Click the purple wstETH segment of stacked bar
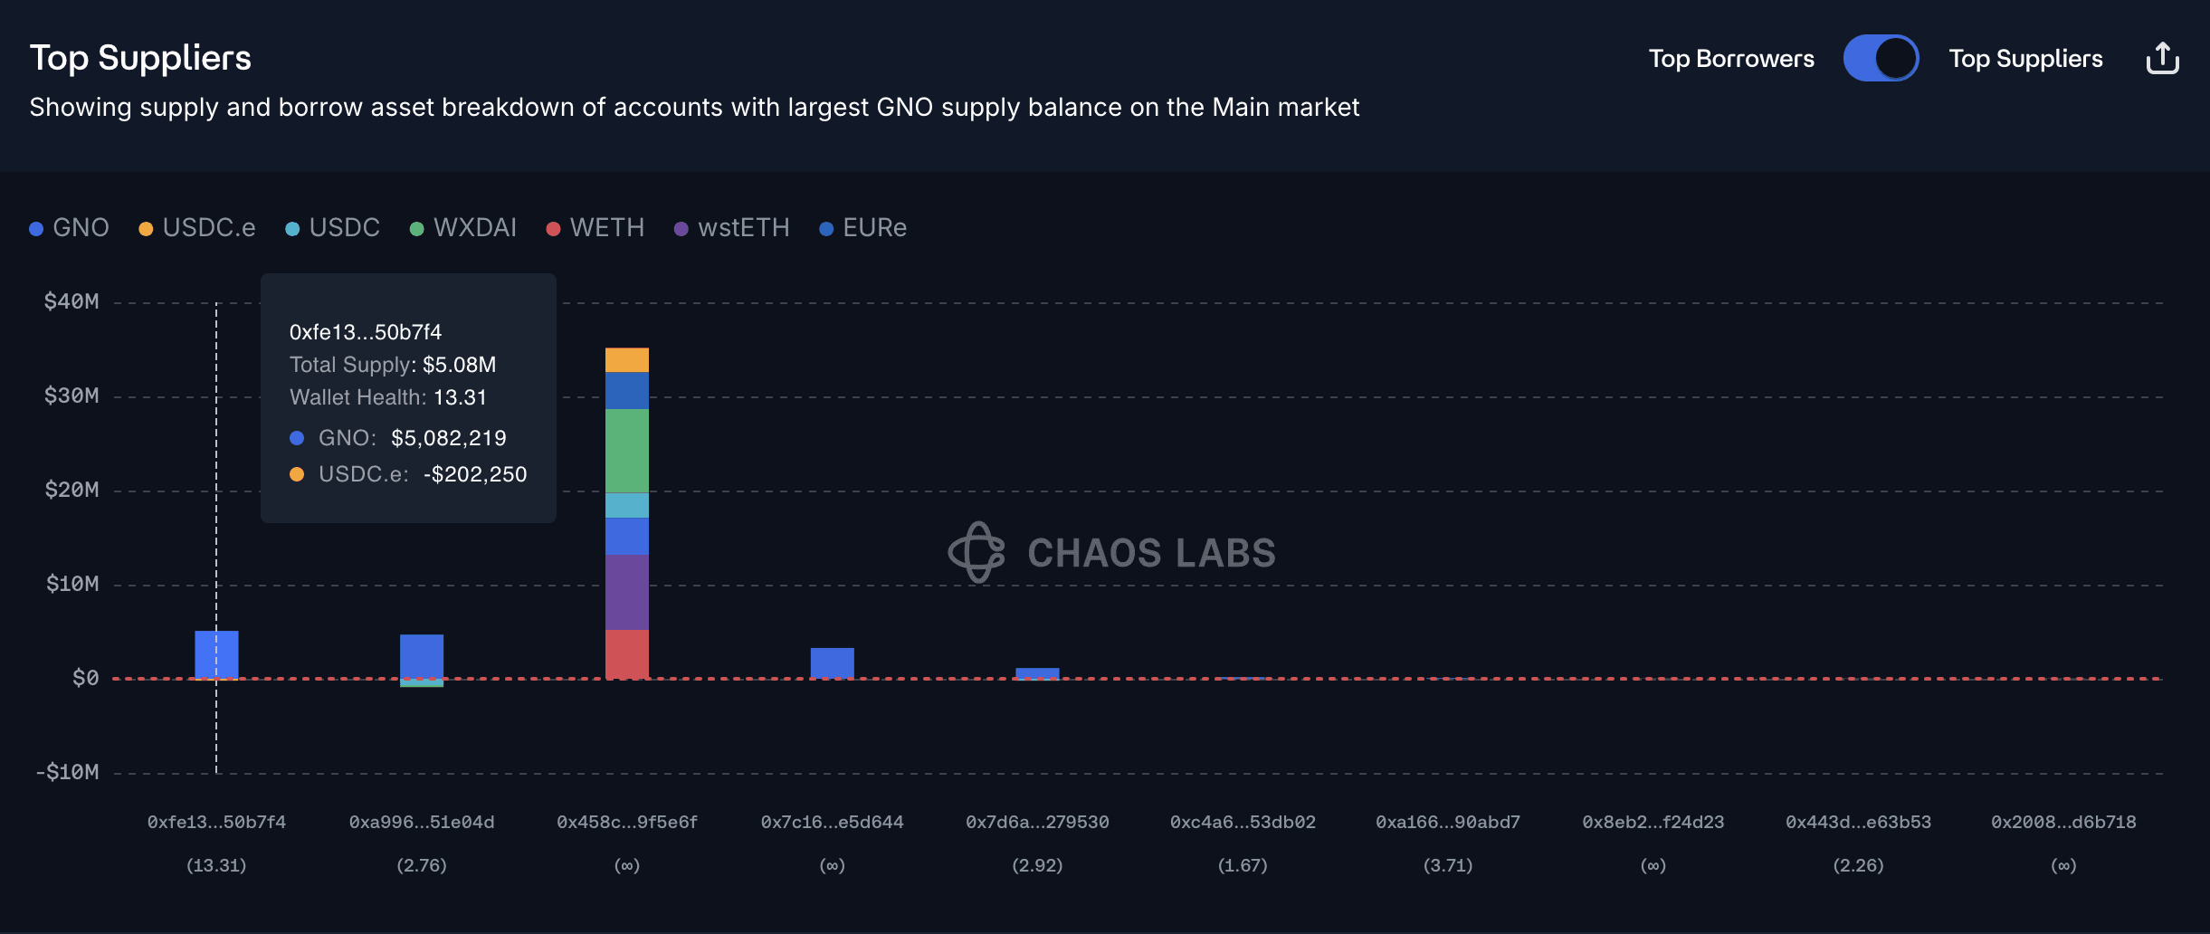Screen dimensions: 2210x934 [627, 592]
